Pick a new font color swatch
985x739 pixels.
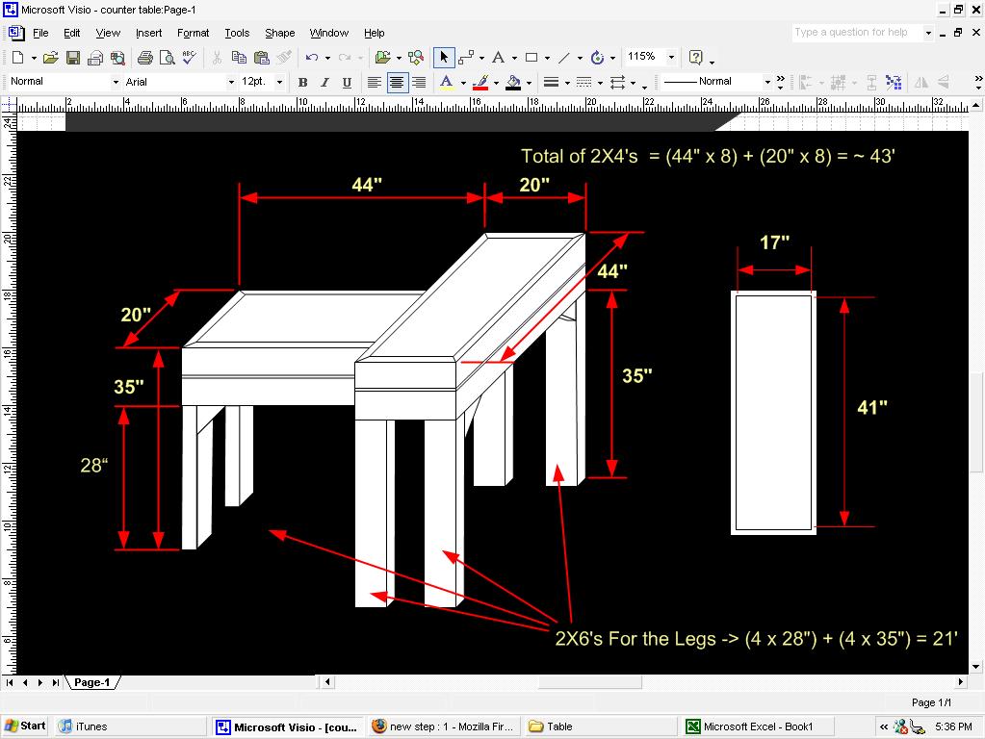pos(463,81)
